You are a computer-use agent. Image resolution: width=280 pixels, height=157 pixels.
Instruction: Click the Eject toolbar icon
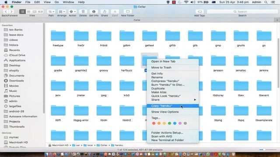point(115,12)
